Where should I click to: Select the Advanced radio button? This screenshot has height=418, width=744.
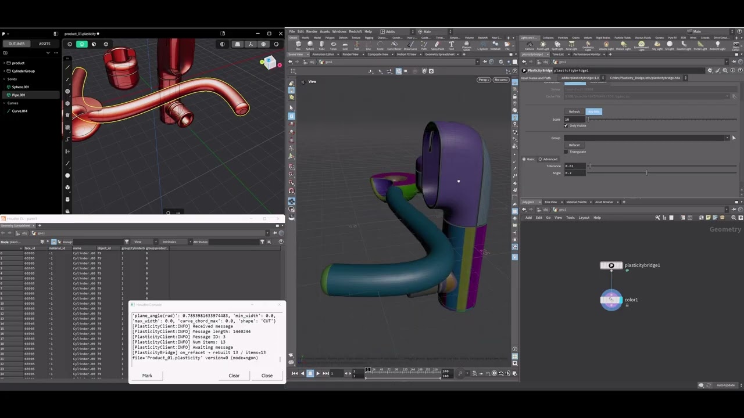pos(541,159)
